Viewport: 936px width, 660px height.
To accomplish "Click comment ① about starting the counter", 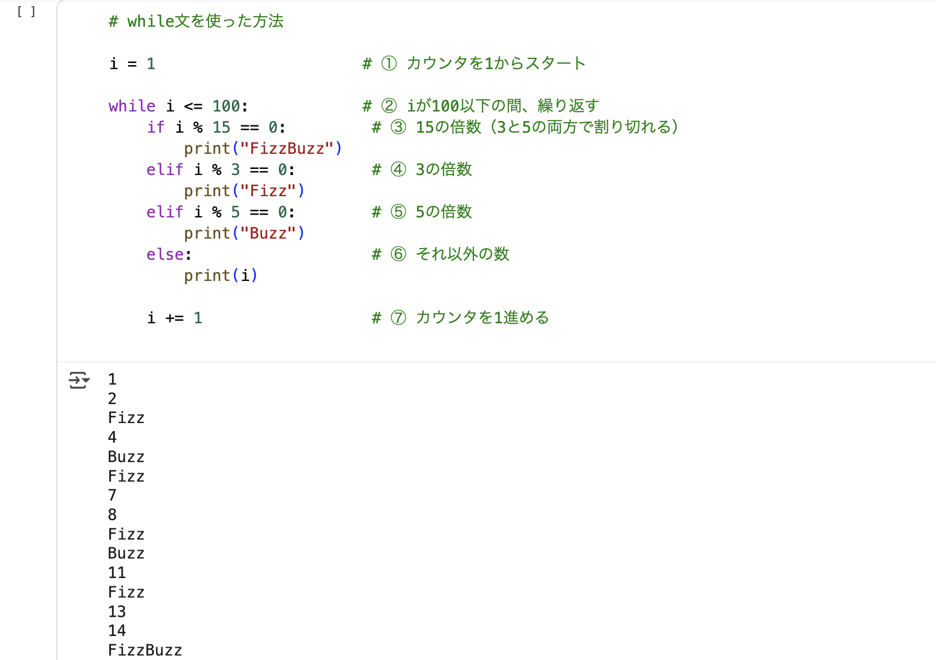I will [x=474, y=64].
